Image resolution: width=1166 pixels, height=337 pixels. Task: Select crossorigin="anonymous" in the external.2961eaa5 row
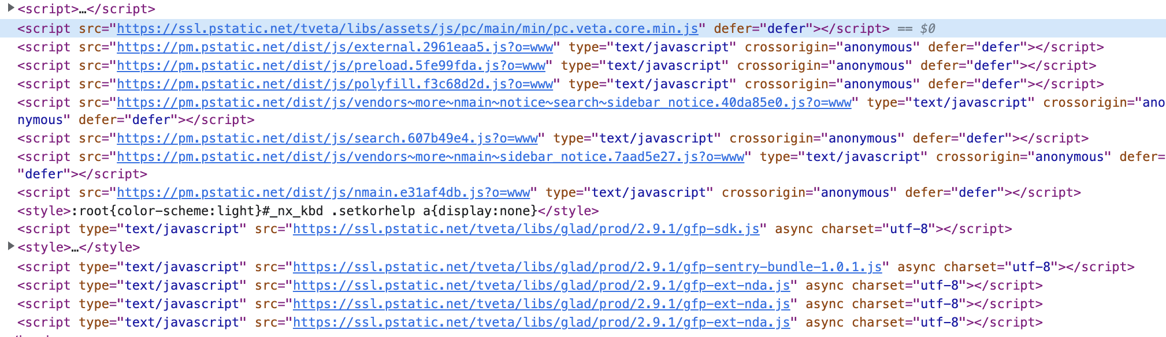pos(832,47)
